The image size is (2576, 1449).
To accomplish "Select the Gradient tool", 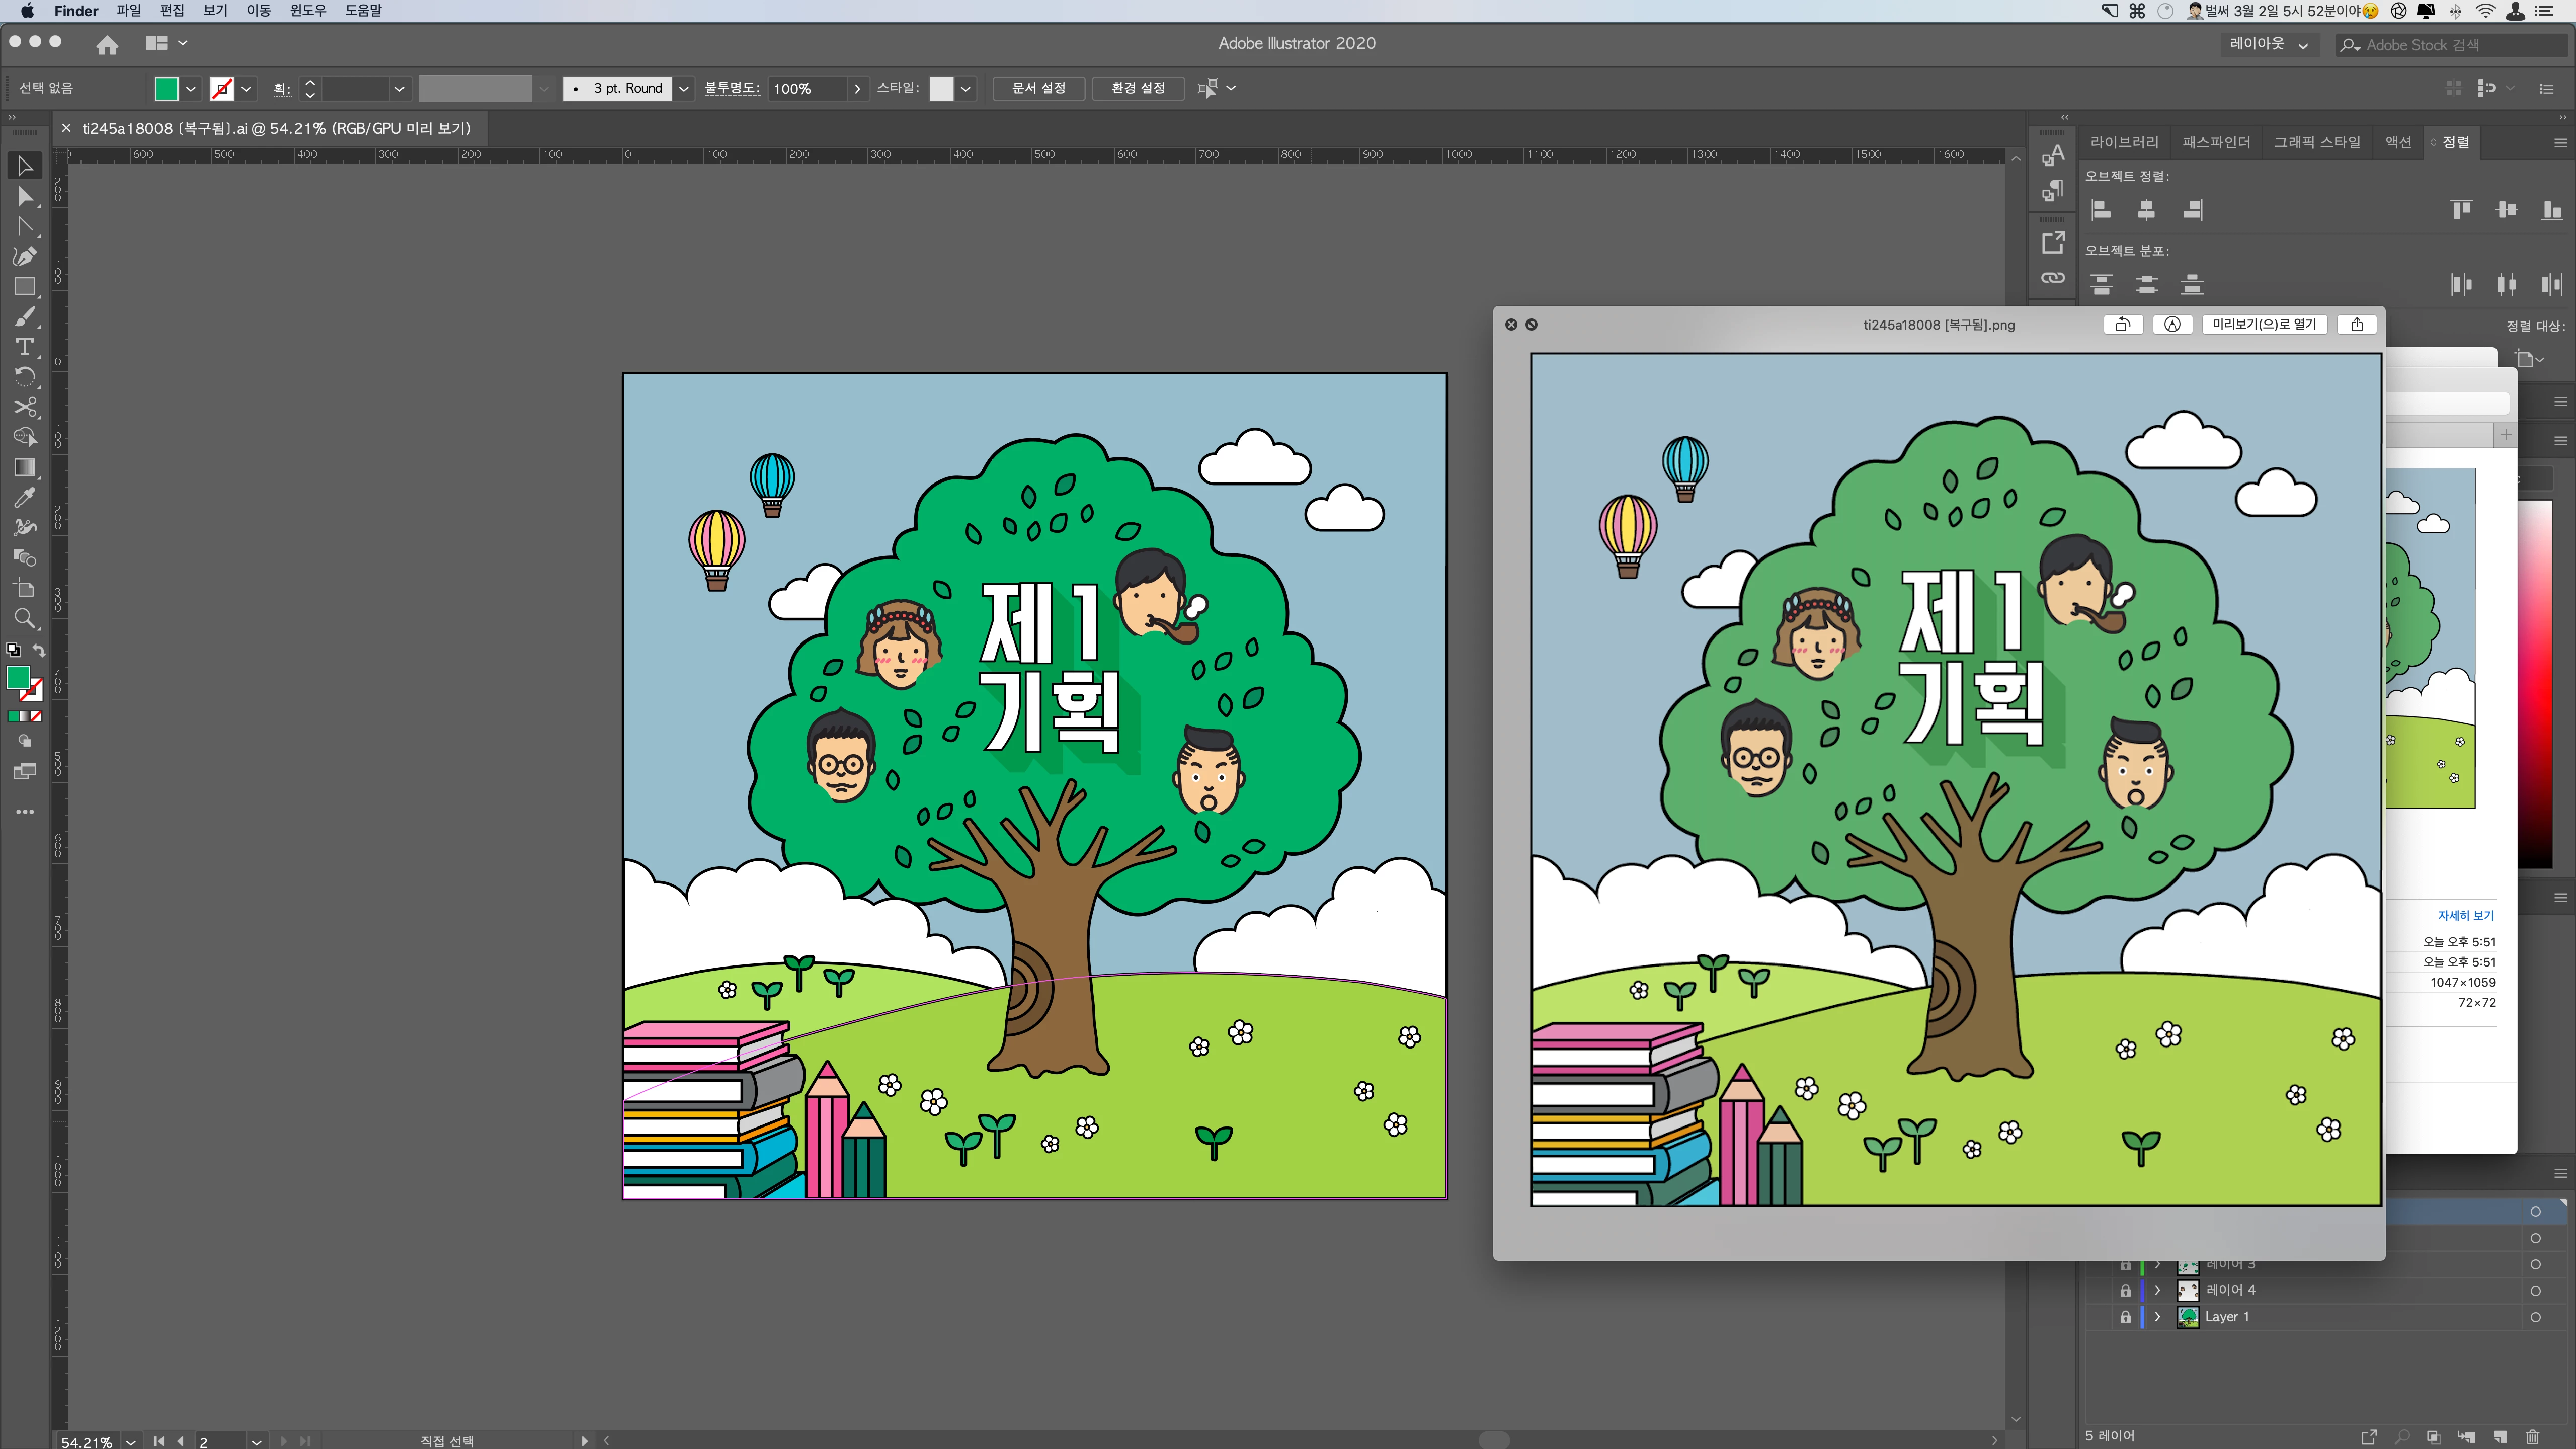I will click(x=25, y=467).
